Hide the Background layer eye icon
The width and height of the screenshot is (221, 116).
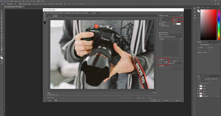198,96
